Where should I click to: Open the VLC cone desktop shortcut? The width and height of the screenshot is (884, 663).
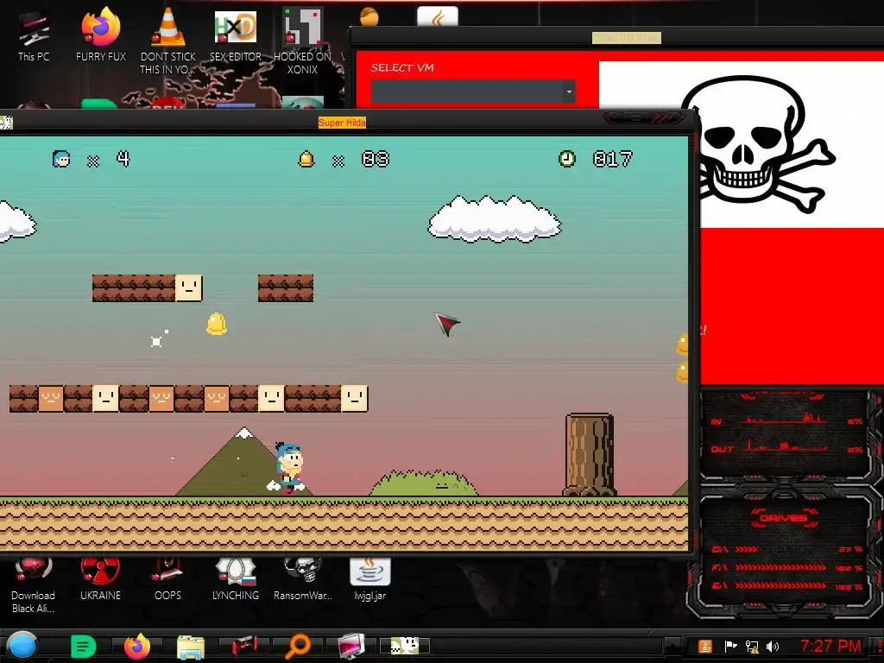[x=168, y=40]
